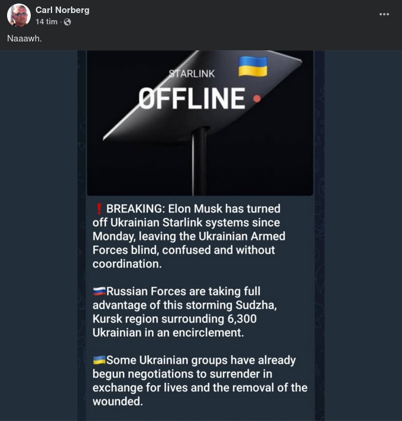Click the "Naaawh." post caption text

tap(25, 38)
